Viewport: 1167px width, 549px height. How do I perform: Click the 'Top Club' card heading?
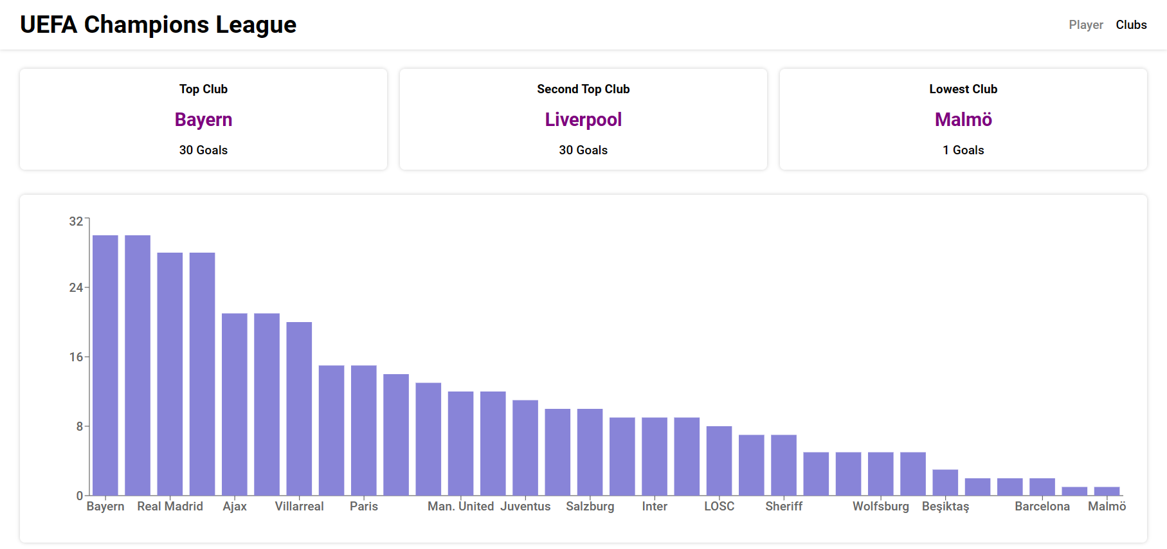pos(203,89)
